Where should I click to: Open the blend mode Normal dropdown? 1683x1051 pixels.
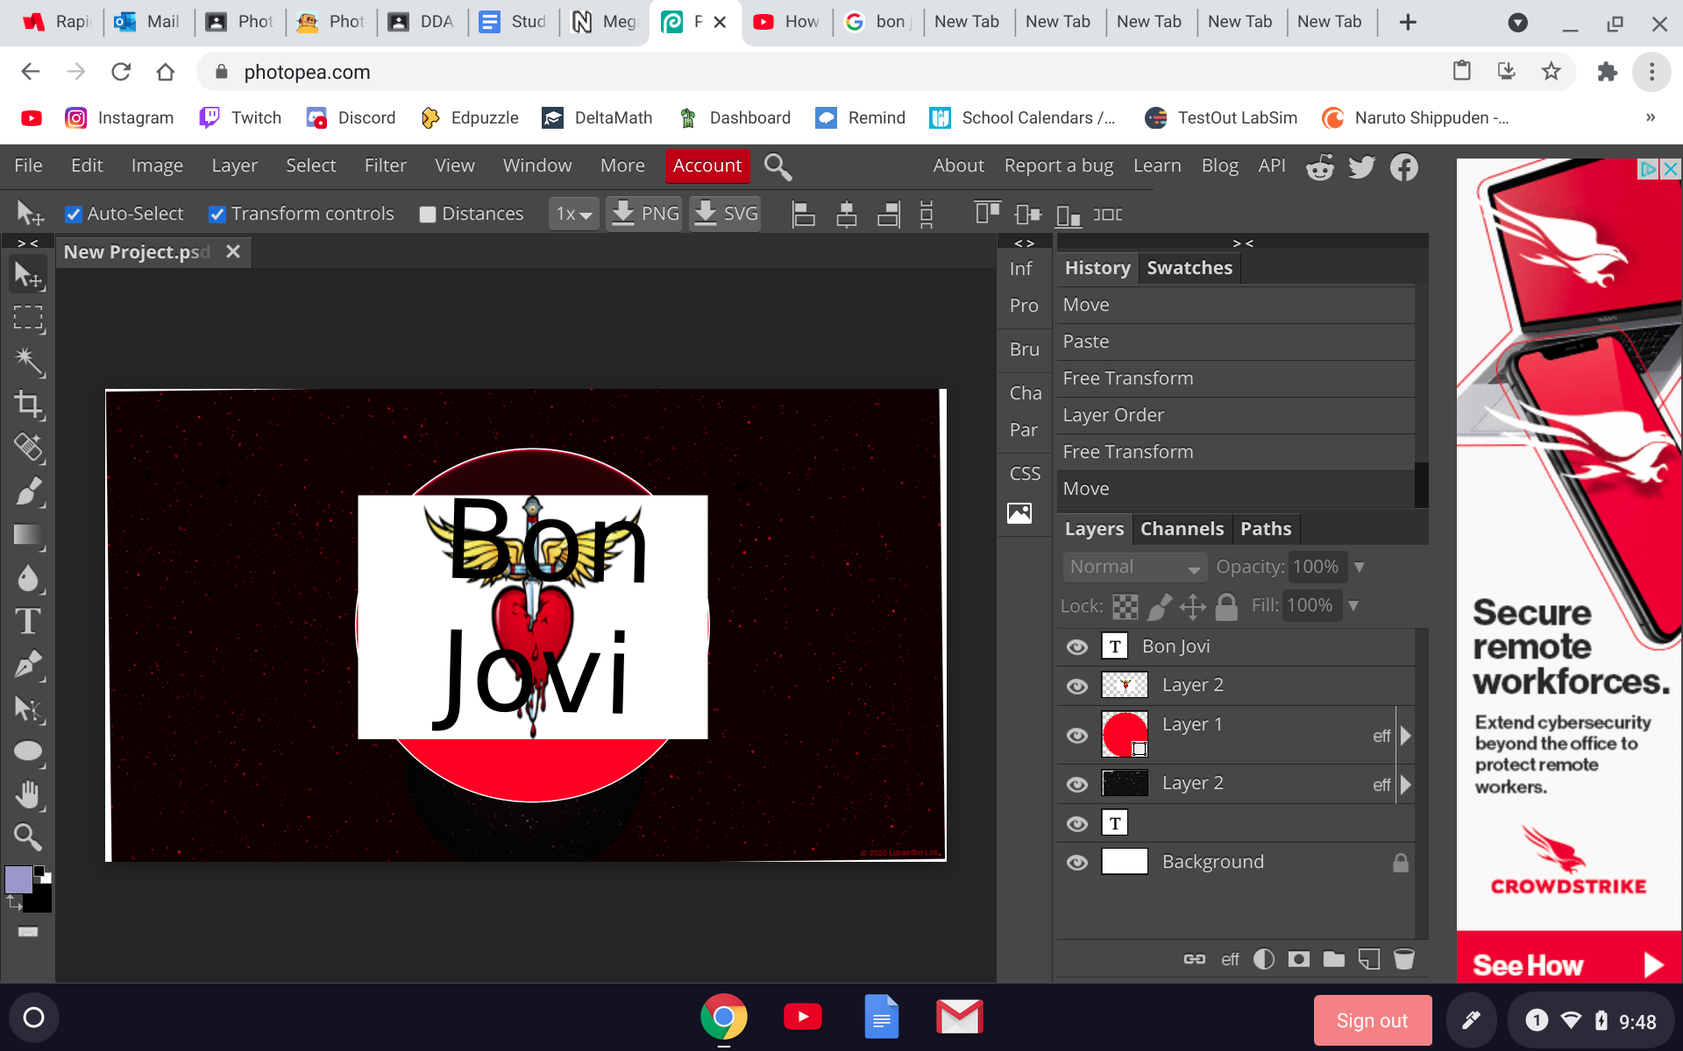[1134, 568]
